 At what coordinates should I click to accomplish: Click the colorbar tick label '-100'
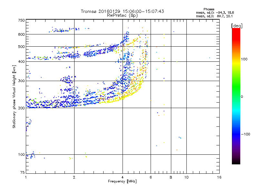tap(246, 134)
